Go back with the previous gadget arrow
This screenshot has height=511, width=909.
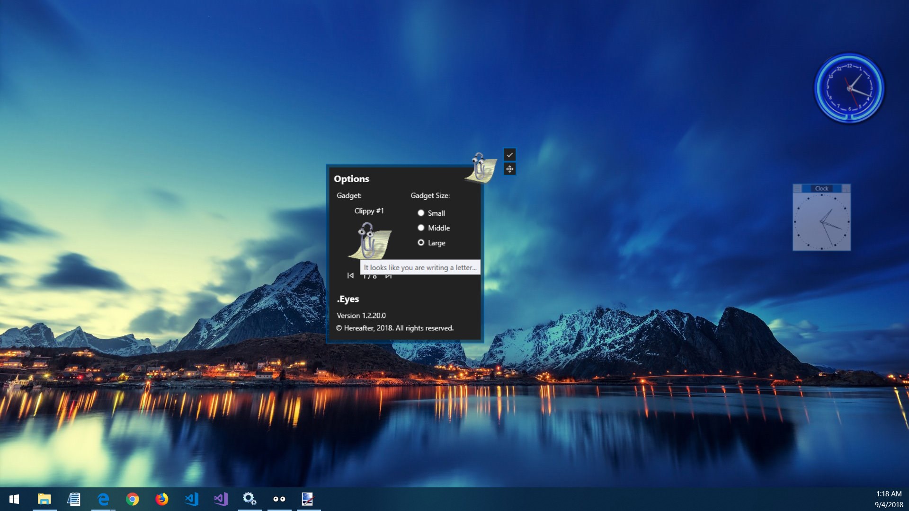[350, 275]
